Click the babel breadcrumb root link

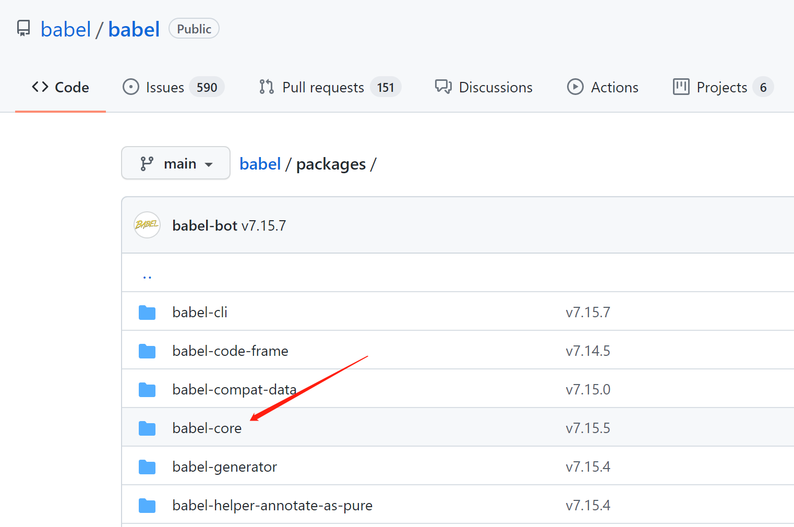pyautogui.click(x=260, y=164)
